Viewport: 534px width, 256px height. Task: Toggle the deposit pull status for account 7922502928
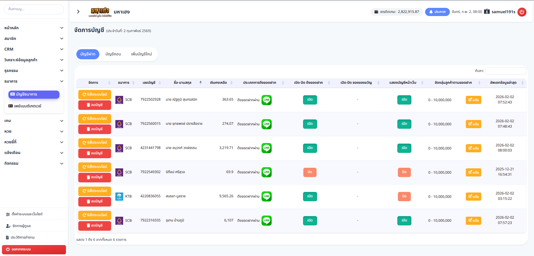pyautogui.click(x=310, y=100)
